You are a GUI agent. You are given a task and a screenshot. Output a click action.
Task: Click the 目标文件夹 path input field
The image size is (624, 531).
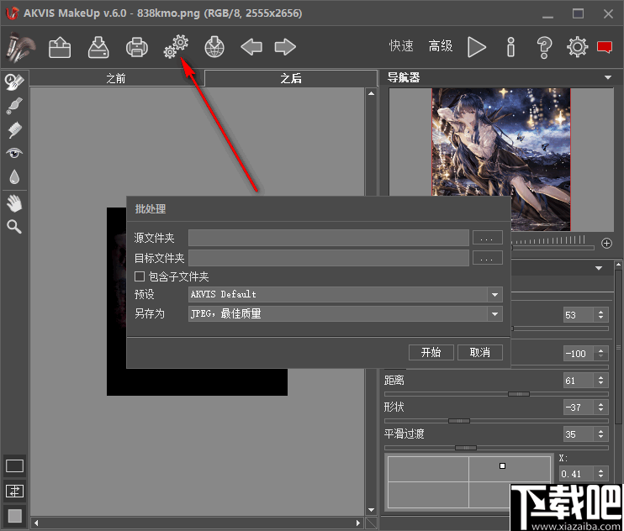329,258
